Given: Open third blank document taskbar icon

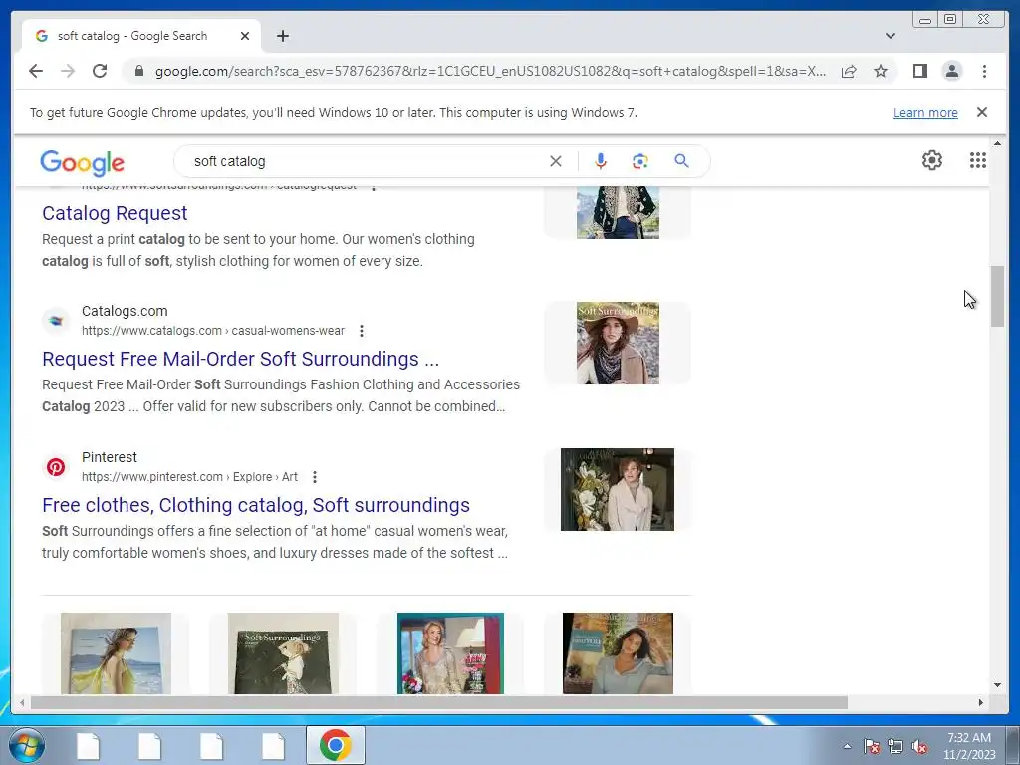Looking at the screenshot, I should [x=211, y=746].
